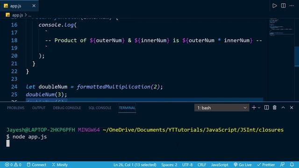Start the Go Live server
Screen dimensions: 299x168
click(242, 165)
